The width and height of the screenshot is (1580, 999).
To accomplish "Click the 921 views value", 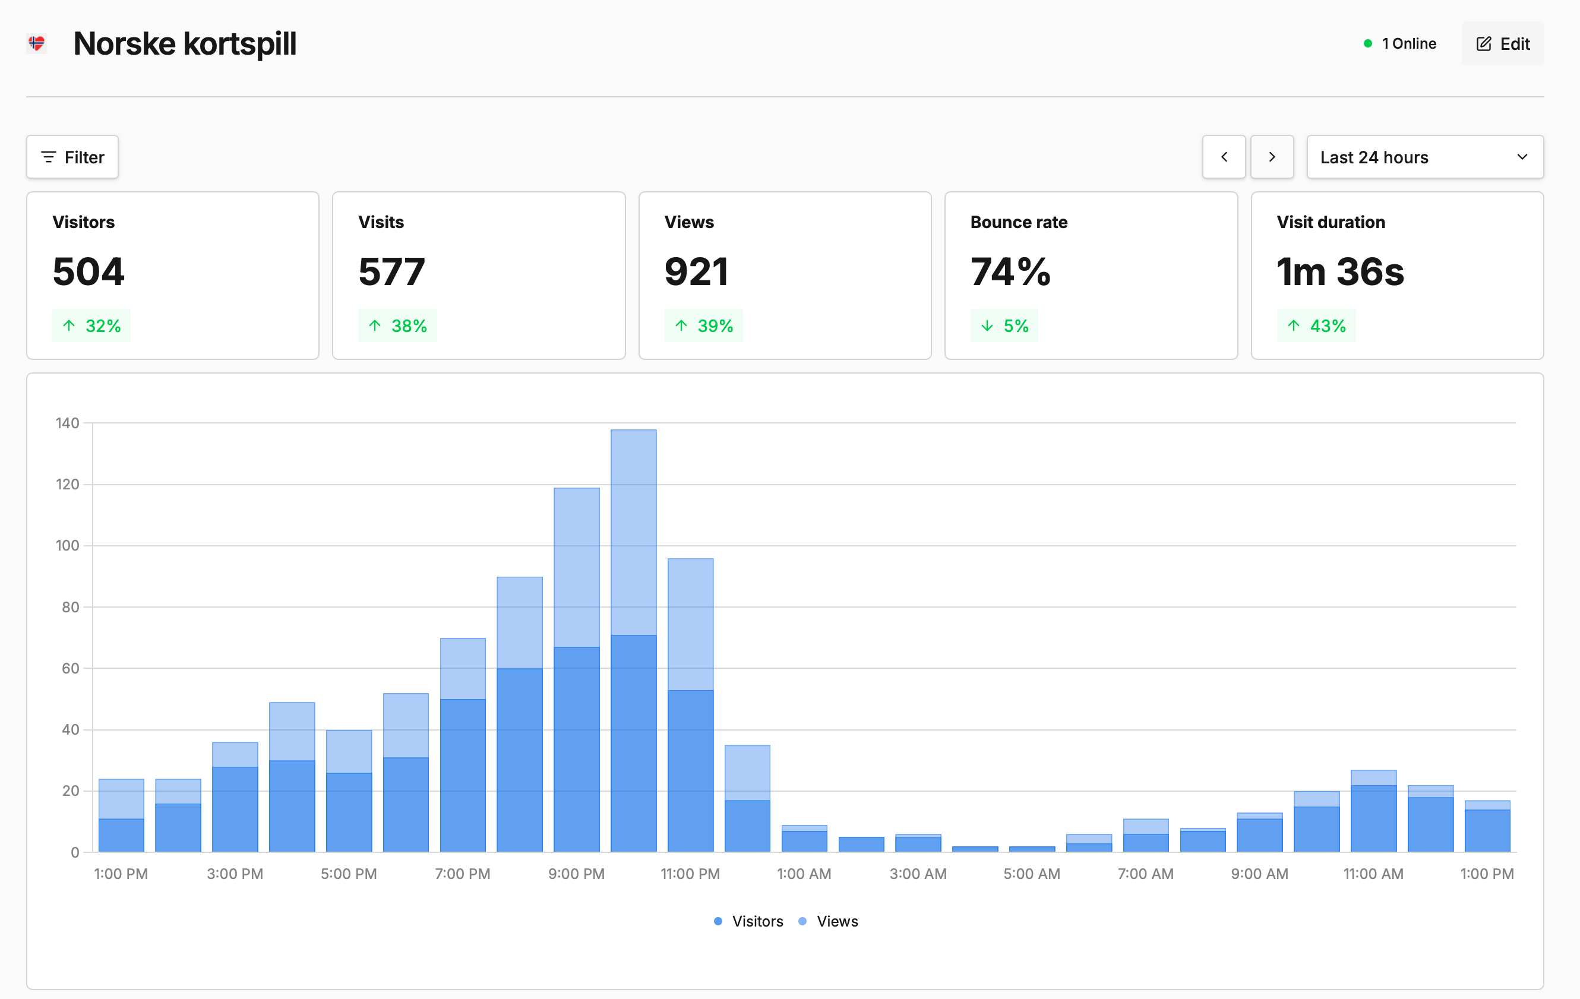I will (x=696, y=271).
